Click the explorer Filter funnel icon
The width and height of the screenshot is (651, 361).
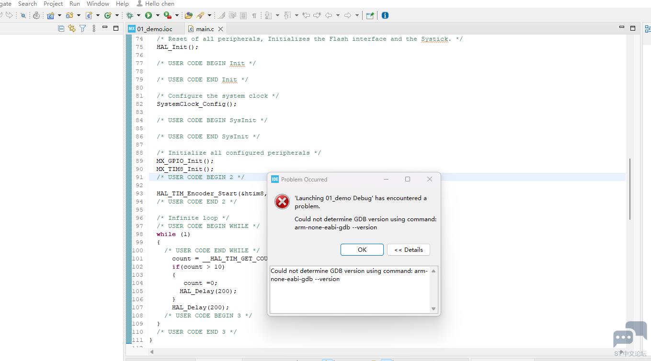click(x=83, y=28)
